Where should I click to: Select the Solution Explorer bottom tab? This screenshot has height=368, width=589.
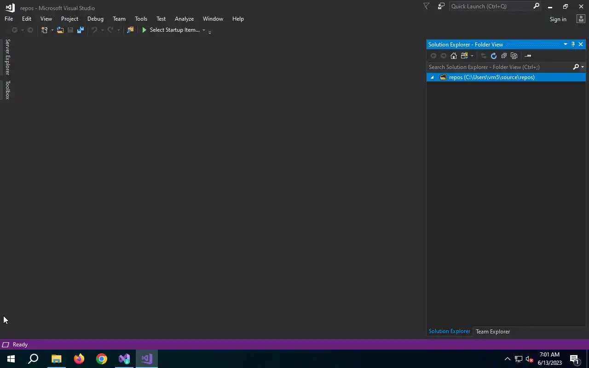coord(450,331)
